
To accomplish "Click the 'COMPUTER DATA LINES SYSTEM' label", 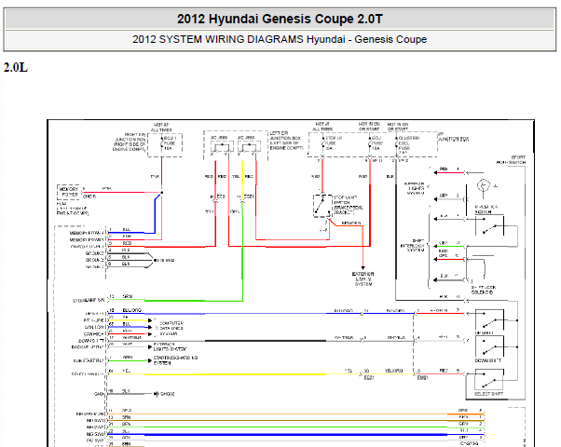I will click(x=171, y=328).
